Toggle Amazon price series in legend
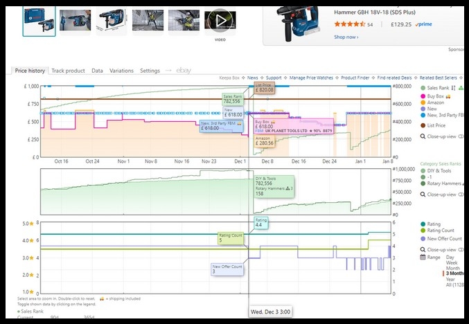Viewport: 469px width, 324px height. [x=432, y=102]
